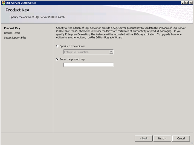Click the product key text field
Viewport: 194px width, 145px height.
[88, 65]
